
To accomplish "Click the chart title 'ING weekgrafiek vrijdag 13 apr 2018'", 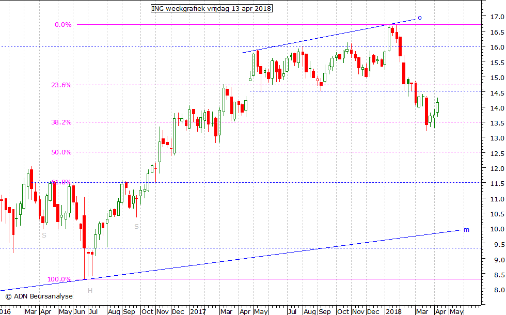I will [x=211, y=8].
